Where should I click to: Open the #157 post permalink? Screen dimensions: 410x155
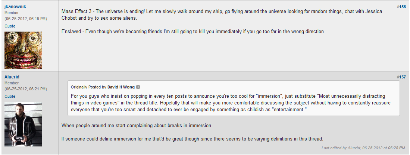(402, 77)
